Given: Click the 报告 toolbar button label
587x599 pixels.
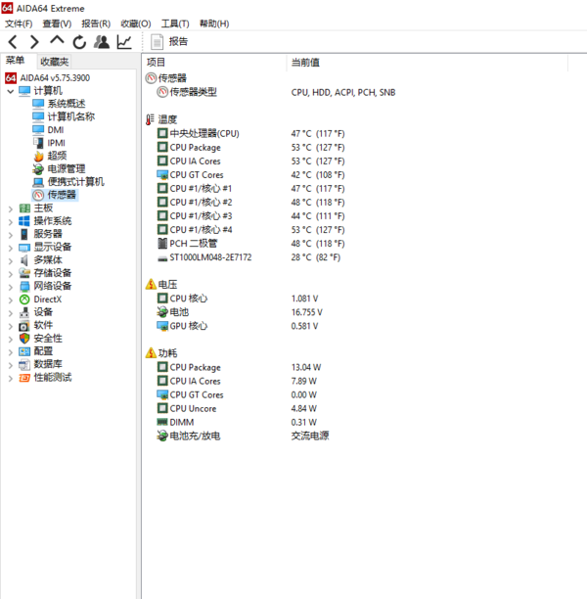Looking at the screenshot, I should point(178,42).
